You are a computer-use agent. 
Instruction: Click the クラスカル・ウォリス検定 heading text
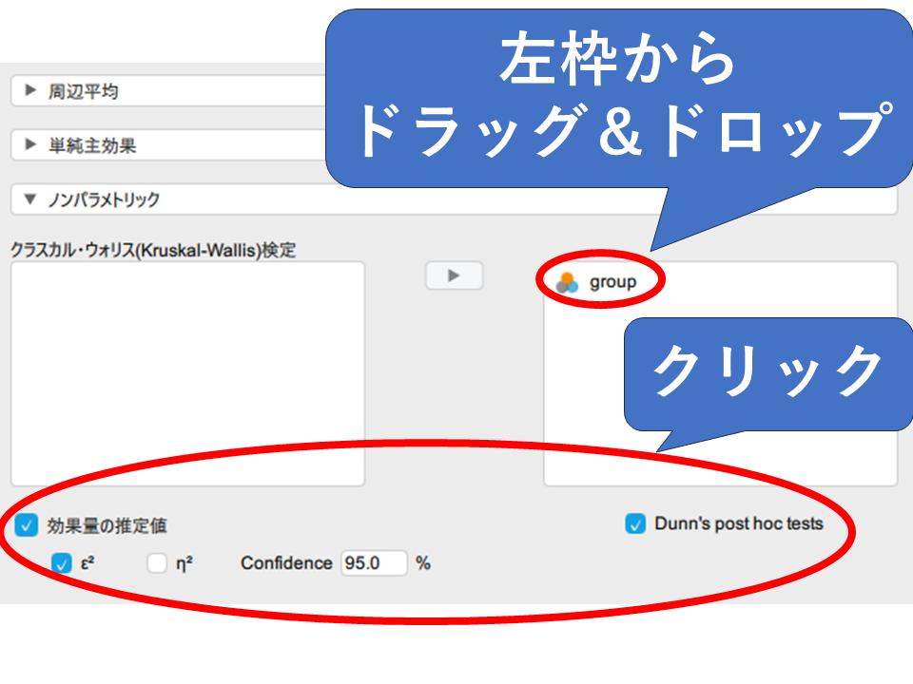point(152,251)
